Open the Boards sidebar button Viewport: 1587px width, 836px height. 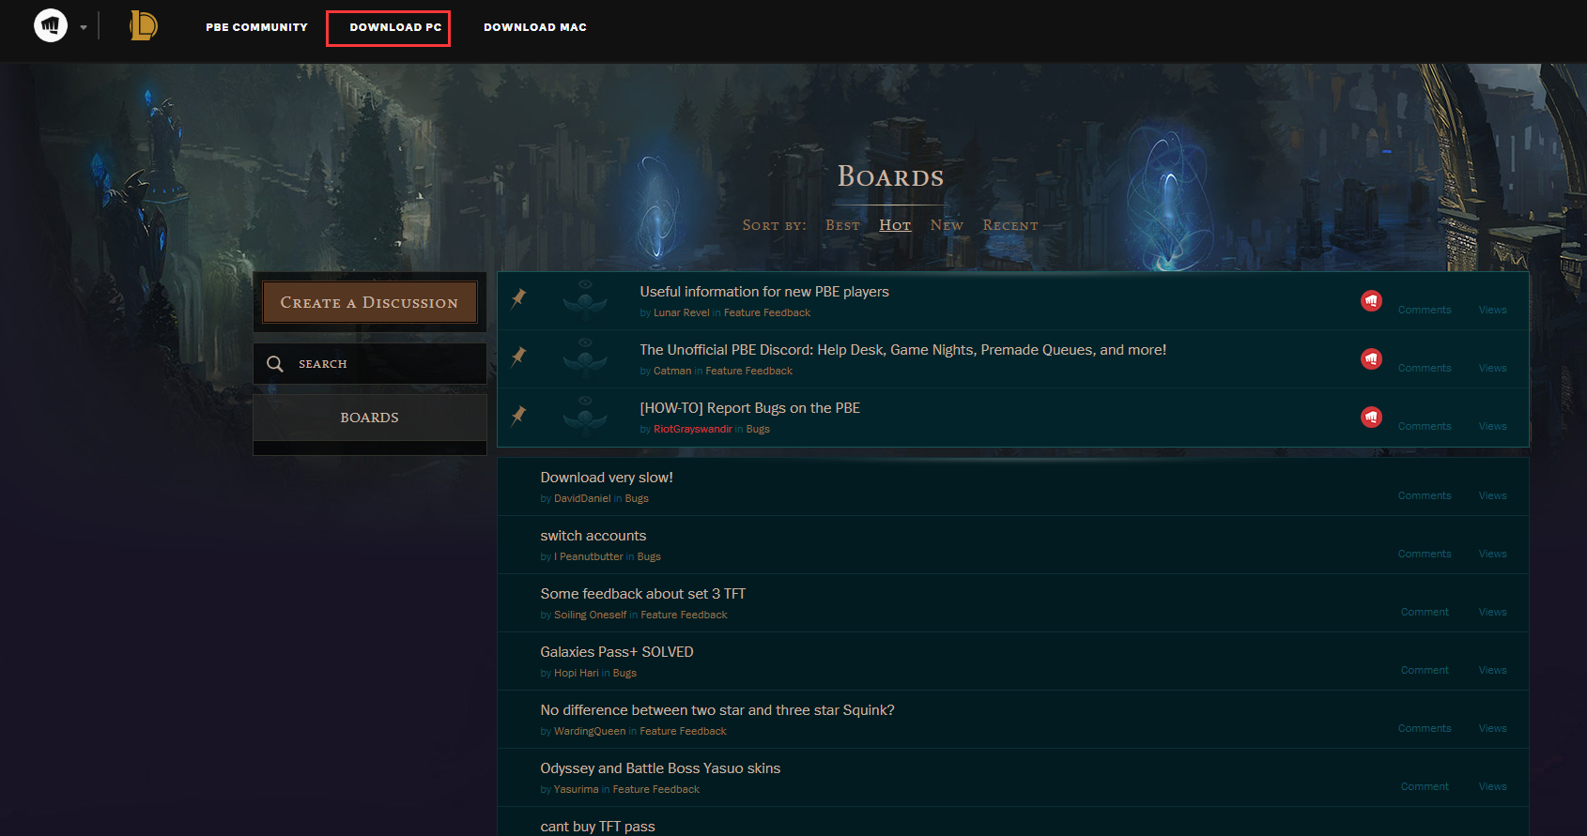pyautogui.click(x=370, y=418)
